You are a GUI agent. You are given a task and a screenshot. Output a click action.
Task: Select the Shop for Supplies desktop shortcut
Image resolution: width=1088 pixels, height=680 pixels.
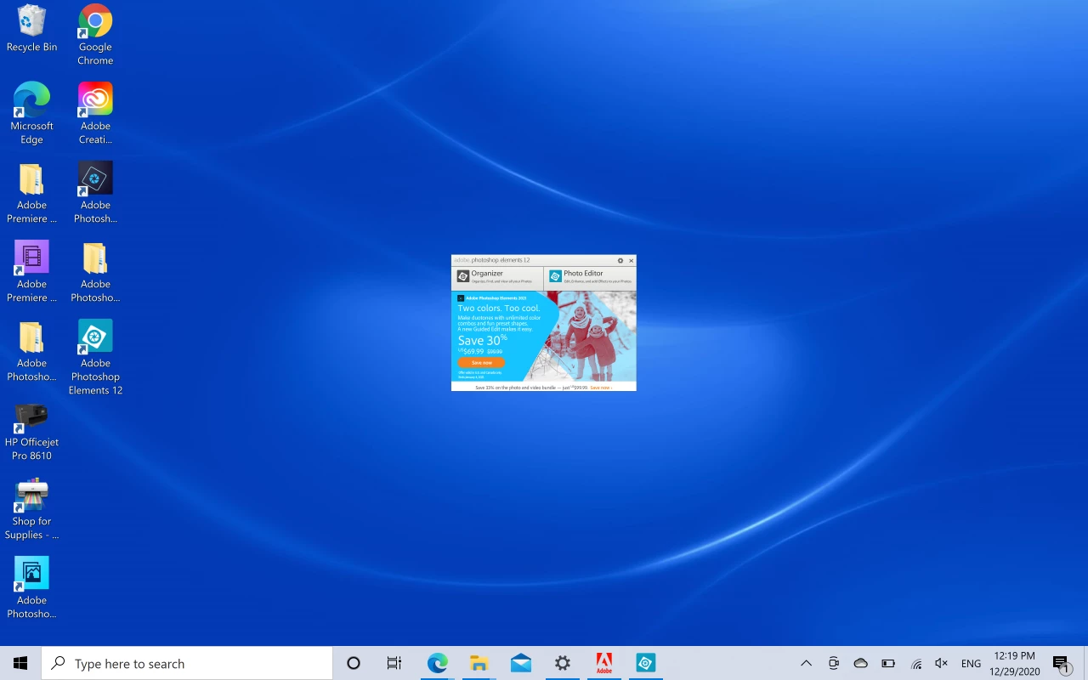[31, 509]
